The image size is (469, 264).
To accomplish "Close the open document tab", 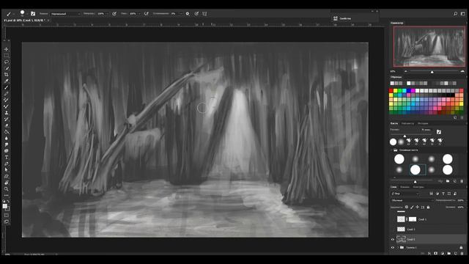I will [48, 21].
